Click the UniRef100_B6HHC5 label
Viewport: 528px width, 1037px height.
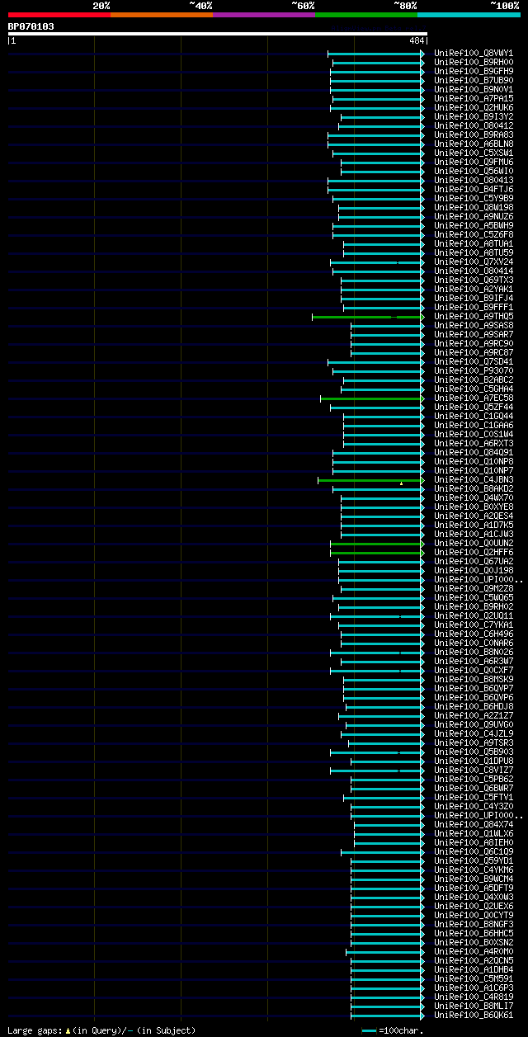(474, 933)
